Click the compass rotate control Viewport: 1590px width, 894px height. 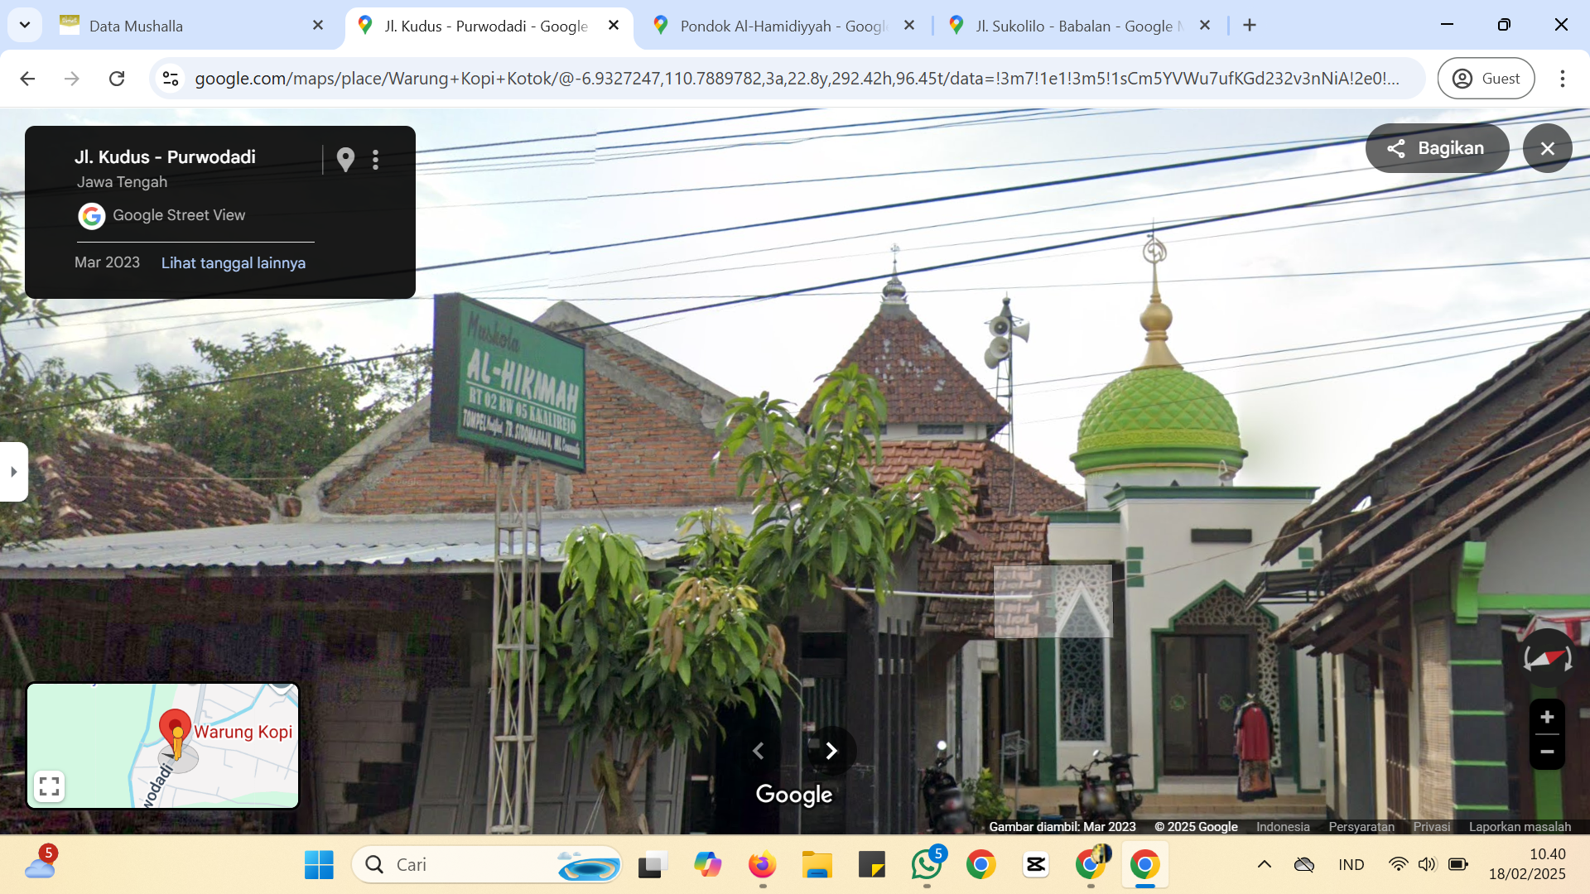[1547, 659]
